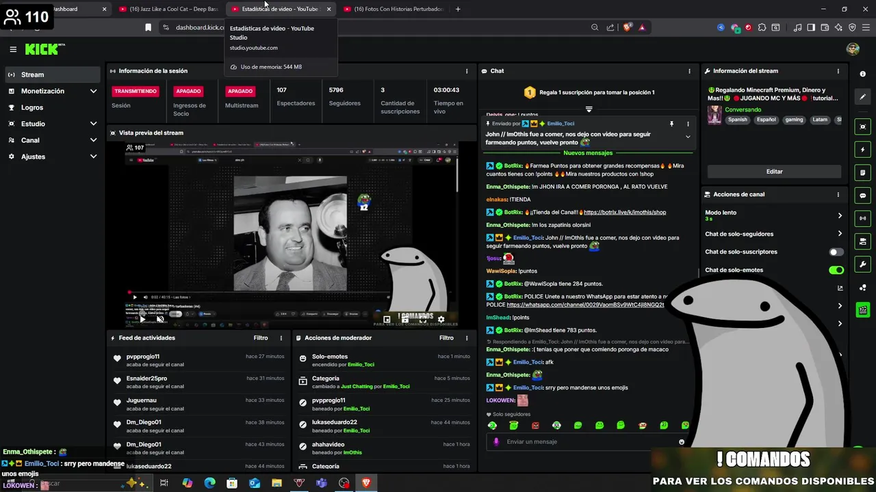Open the Feed de actividades Filtro
This screenshot has height=492, width=876.
coord(261,338)
